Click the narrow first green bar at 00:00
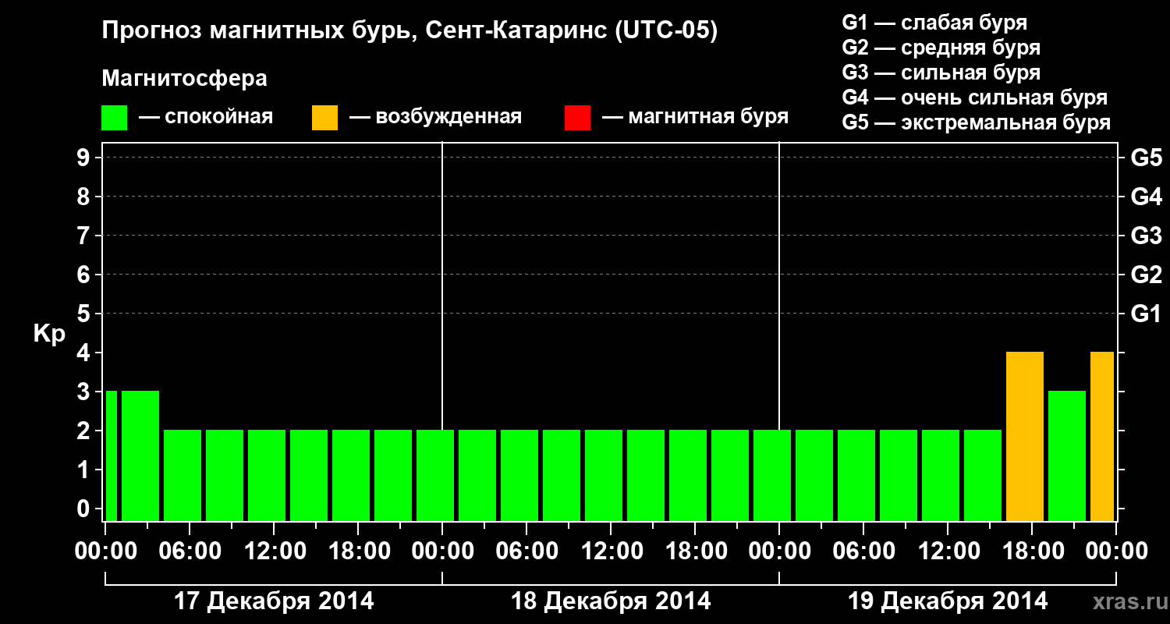Viewport: 1170px width, 624px height. [x=112, y=456]
